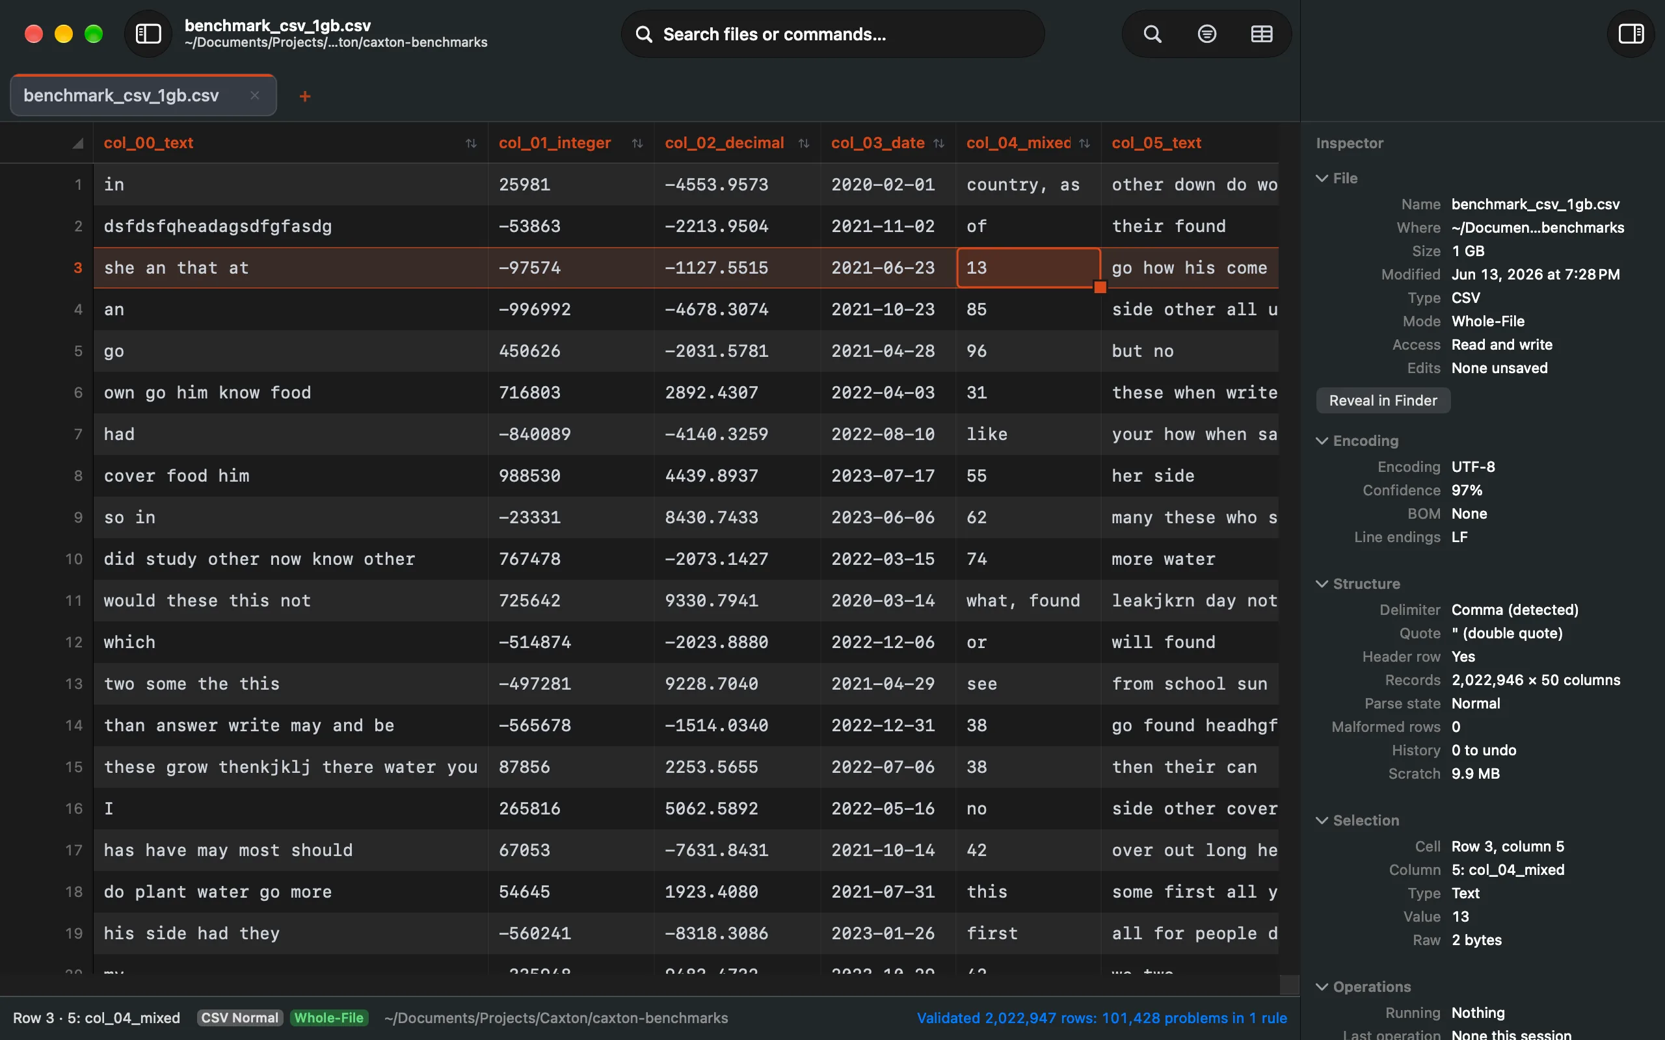This screenshot has width=1665, height=1040.
Task: Toggle the right inspector panel icon
Action: pos(1631,34)
